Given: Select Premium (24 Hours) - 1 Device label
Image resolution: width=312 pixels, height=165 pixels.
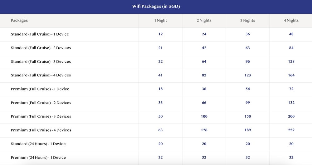Looking at the screenshot, I should click(38, 158).
